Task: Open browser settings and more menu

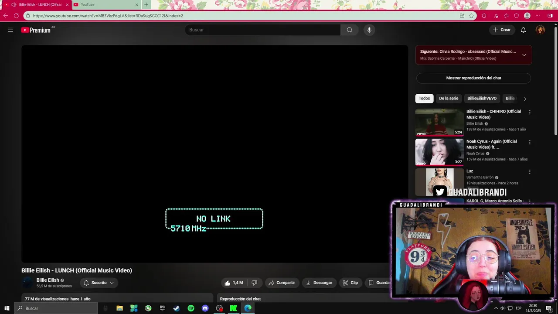Action: [538, 16]
